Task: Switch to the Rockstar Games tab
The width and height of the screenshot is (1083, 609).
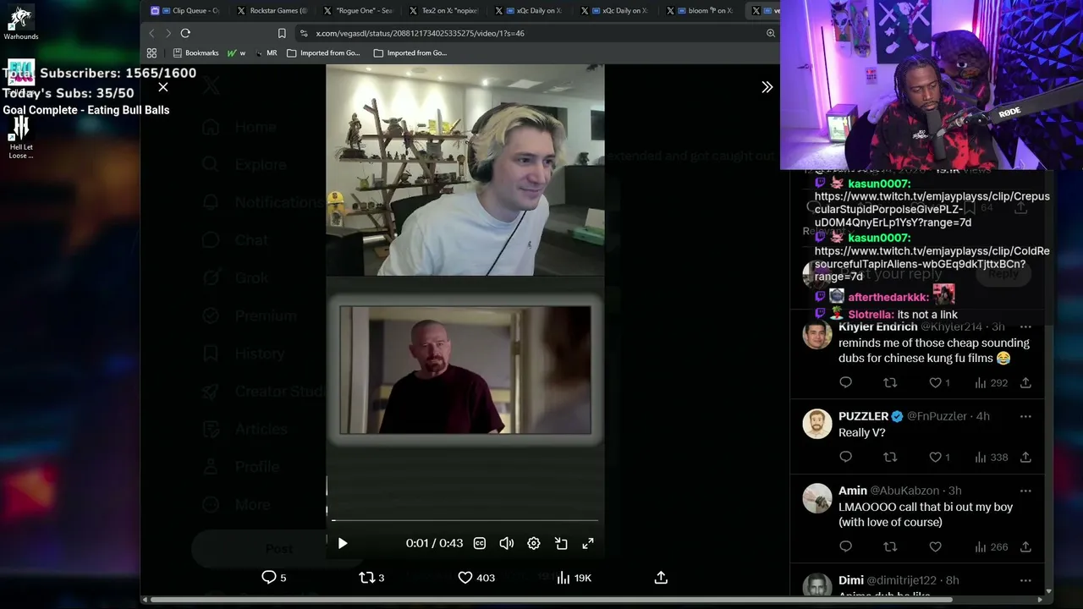Action: (x=272, y=10)
